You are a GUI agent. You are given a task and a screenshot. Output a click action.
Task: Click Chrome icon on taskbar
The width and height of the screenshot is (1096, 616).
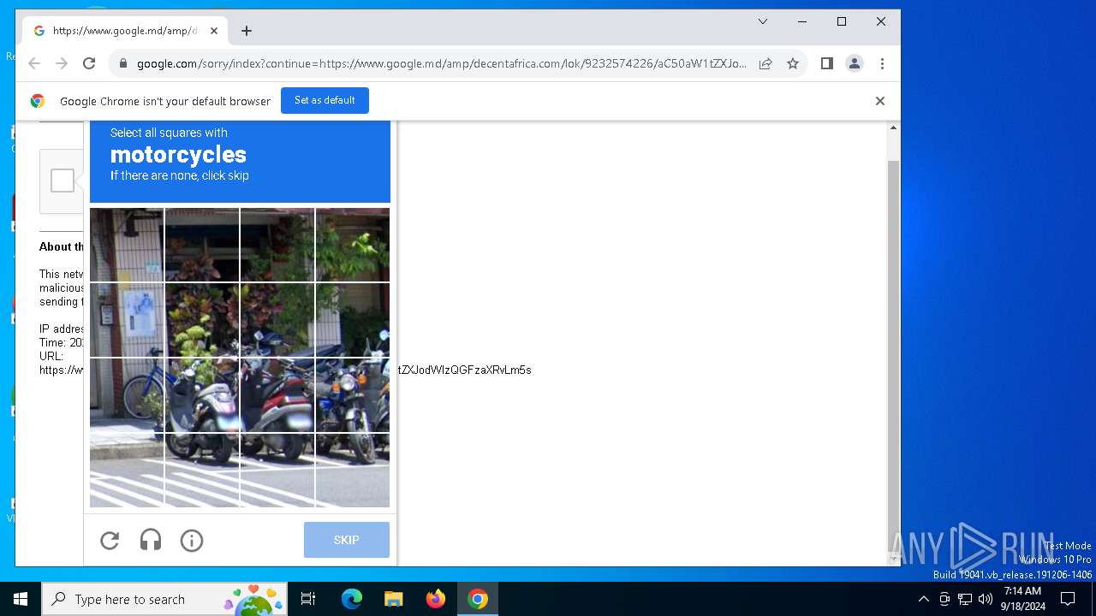tap(478, 599)
